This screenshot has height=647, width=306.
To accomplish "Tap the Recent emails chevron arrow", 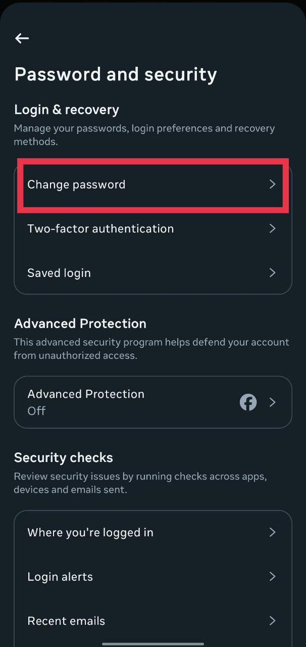I will 272,621.
